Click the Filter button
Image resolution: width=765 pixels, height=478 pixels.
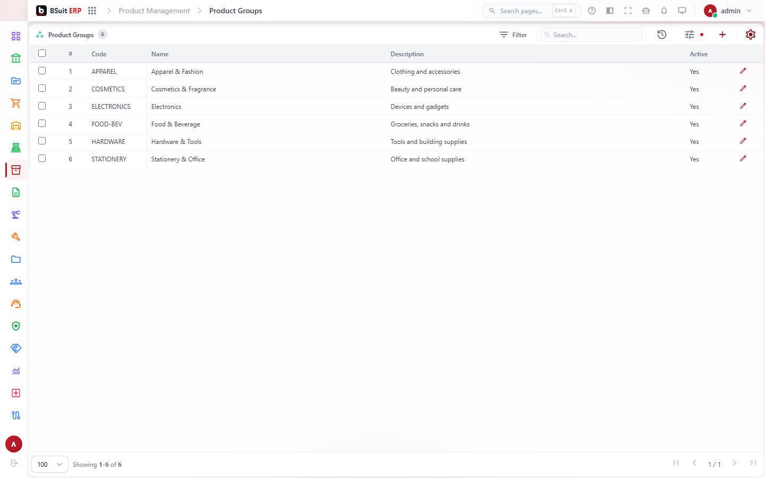click(513, 35)
